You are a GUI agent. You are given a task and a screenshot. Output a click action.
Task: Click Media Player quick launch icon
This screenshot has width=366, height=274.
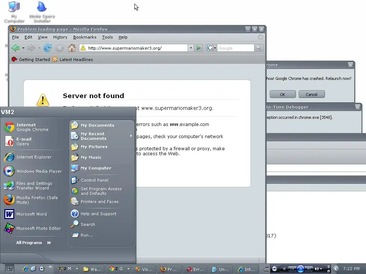coord(41,269)
